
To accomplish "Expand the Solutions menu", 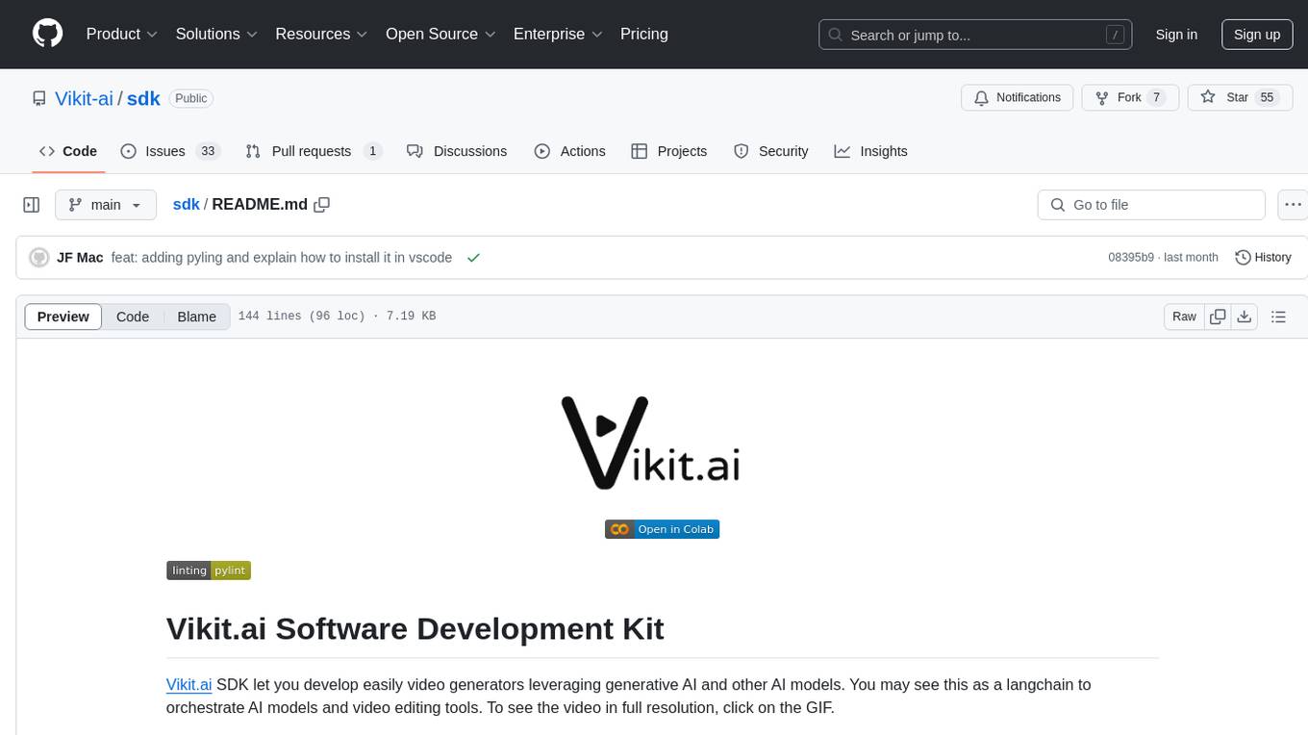I will pos(216,34).
